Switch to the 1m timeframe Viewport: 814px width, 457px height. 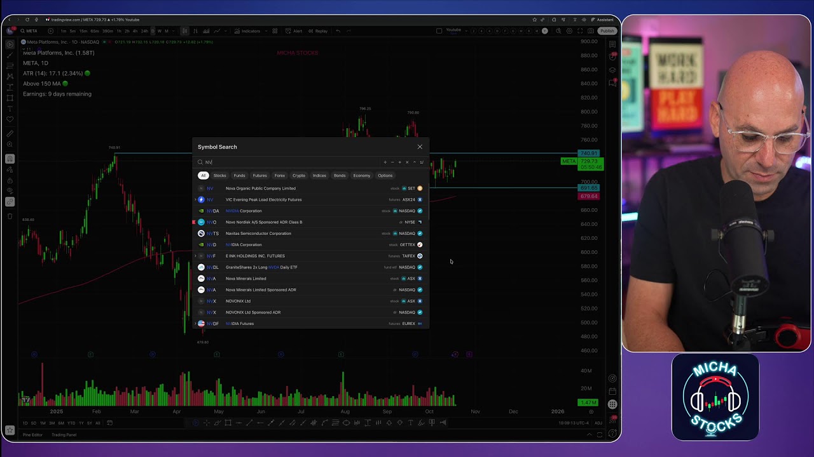point(64,31)
